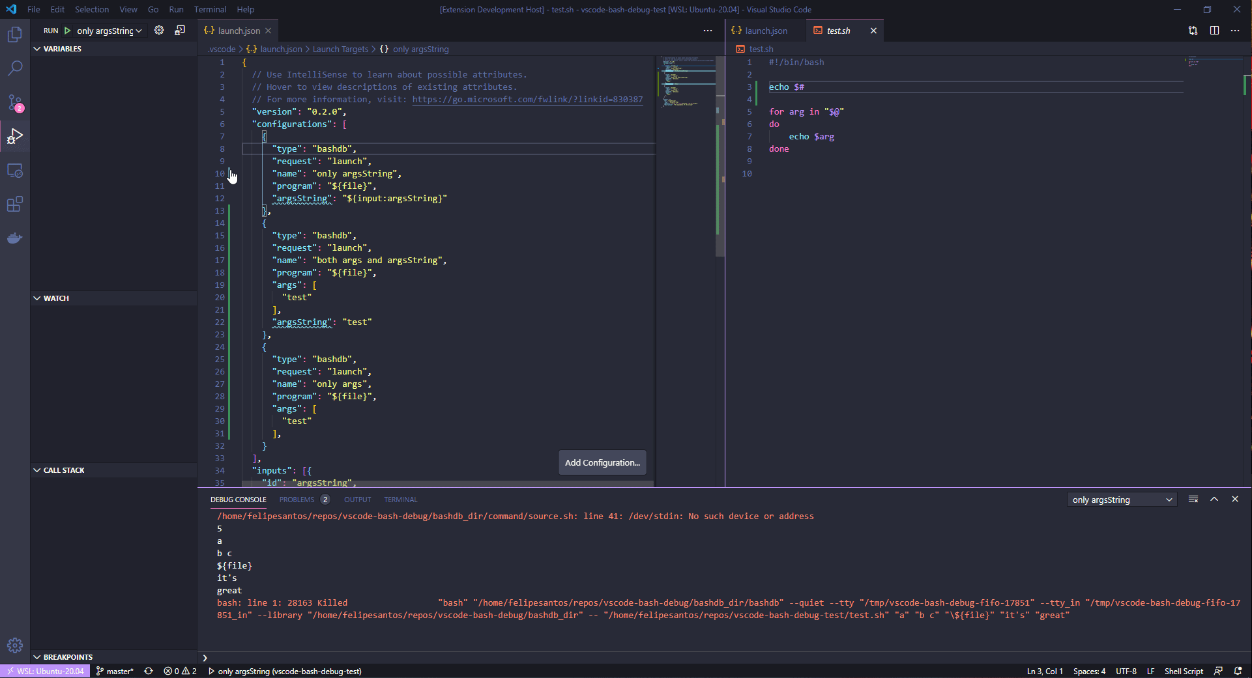1252x678 pixels.
Task: Clear the debug console output
Action: 1193,500
